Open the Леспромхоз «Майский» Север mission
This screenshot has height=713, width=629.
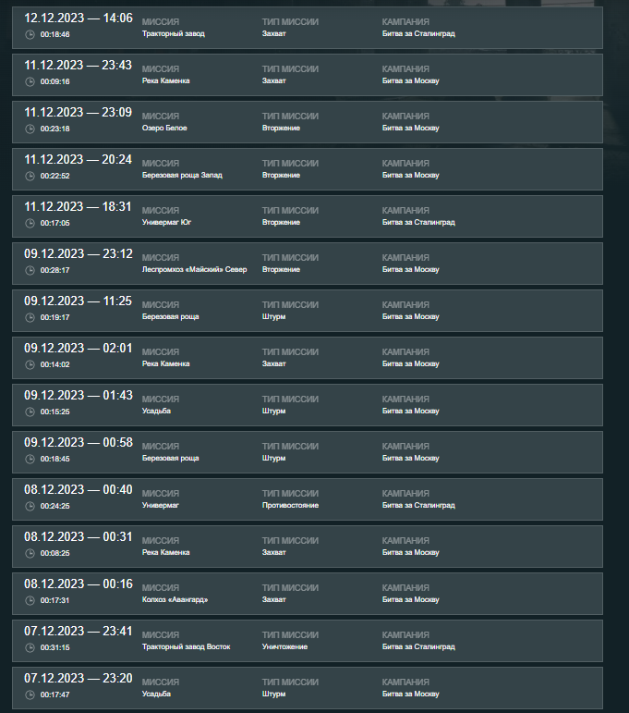click(x=194, y=270)
